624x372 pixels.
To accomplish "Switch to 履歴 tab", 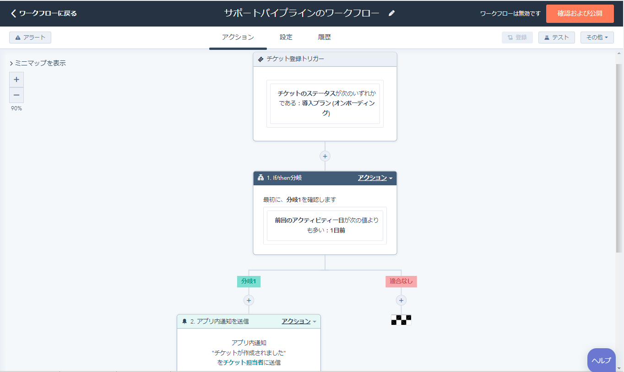I will 324,37.
